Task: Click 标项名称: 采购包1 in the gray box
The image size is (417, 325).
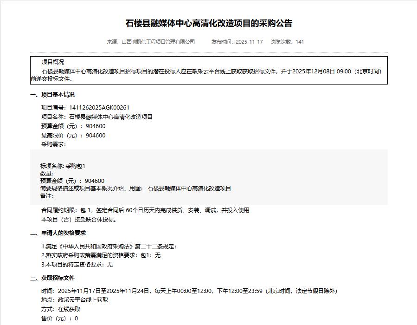Action: [x=63, y=166]
